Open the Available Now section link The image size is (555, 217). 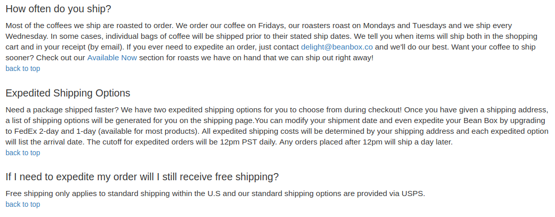tap(112, 58)
